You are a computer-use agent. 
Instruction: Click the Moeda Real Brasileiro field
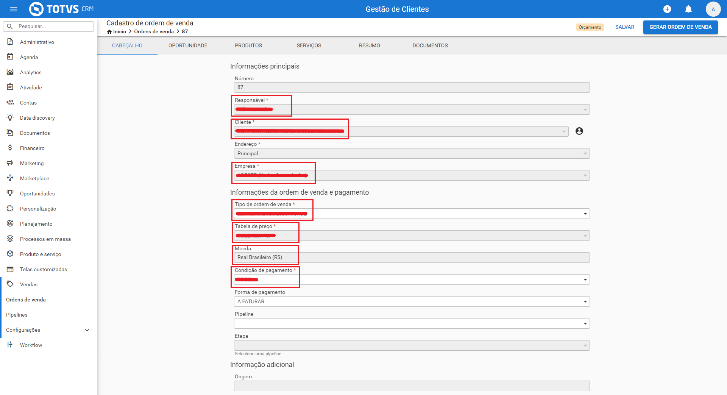[412, 258]
